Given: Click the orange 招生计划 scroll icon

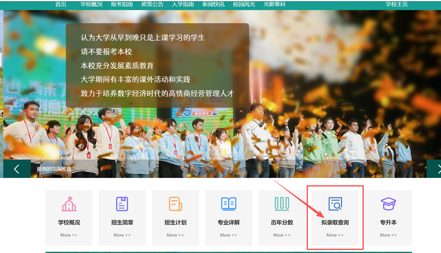Looking at the screenshot, I should 175,204.
